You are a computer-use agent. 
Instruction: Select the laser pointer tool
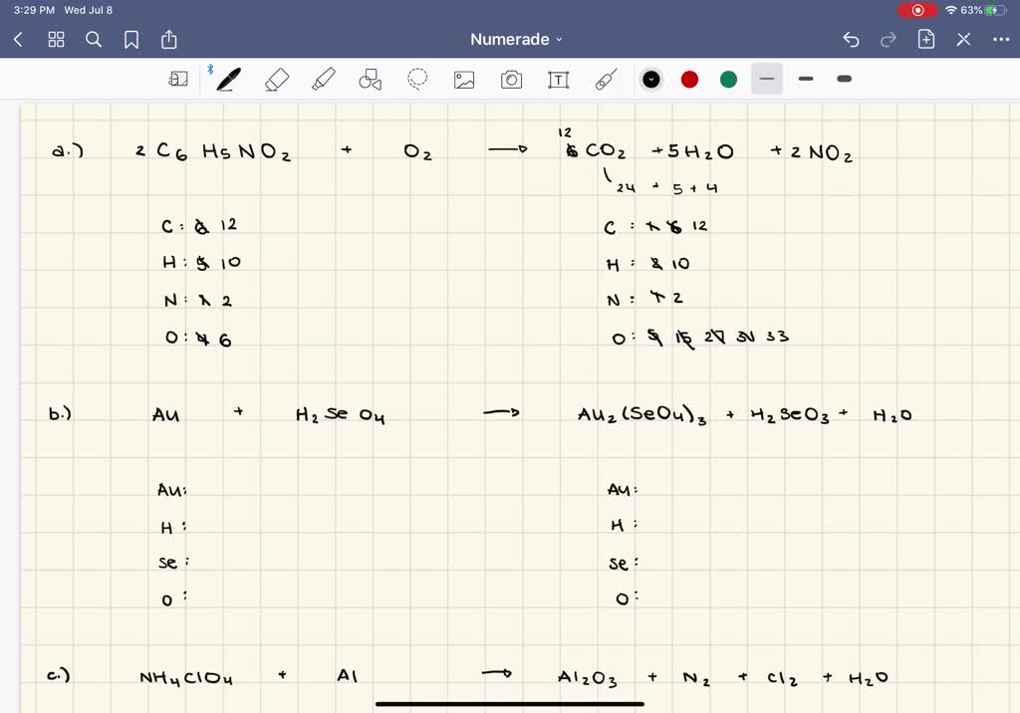[x=606, y=79]
